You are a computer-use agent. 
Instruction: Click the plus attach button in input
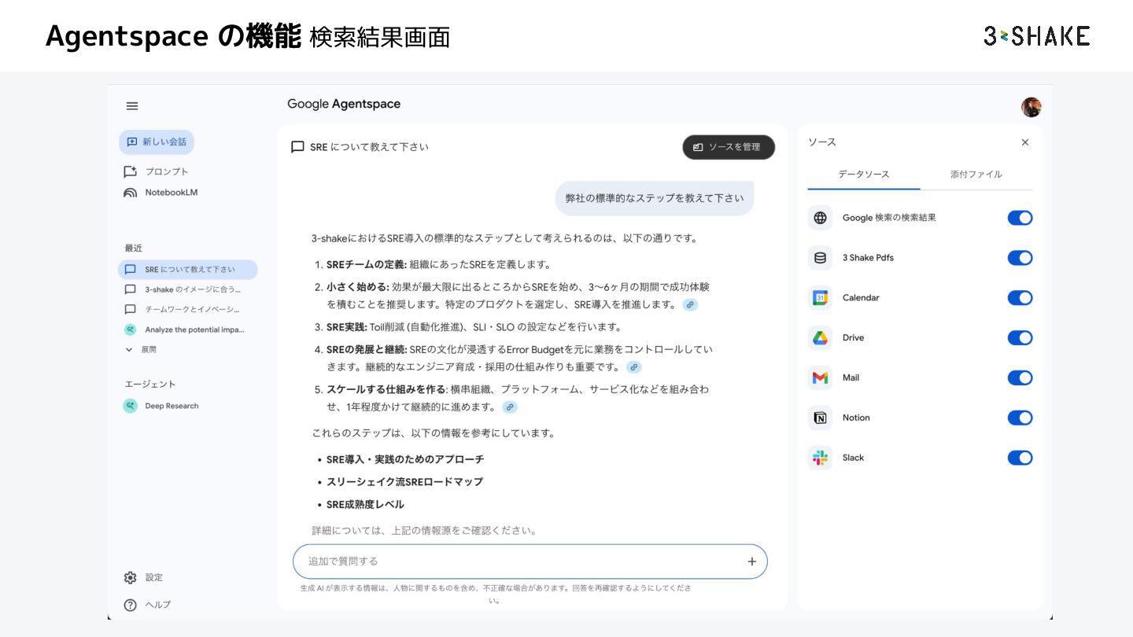751,562
